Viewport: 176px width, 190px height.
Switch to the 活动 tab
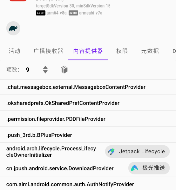pyautogui.click(x=14, y=51)
